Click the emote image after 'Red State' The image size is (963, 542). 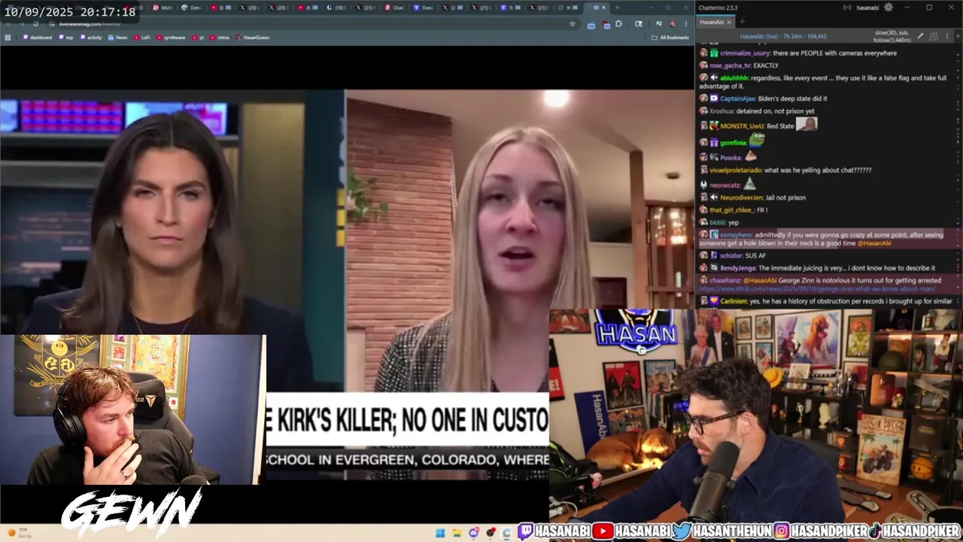click(807, 124)
